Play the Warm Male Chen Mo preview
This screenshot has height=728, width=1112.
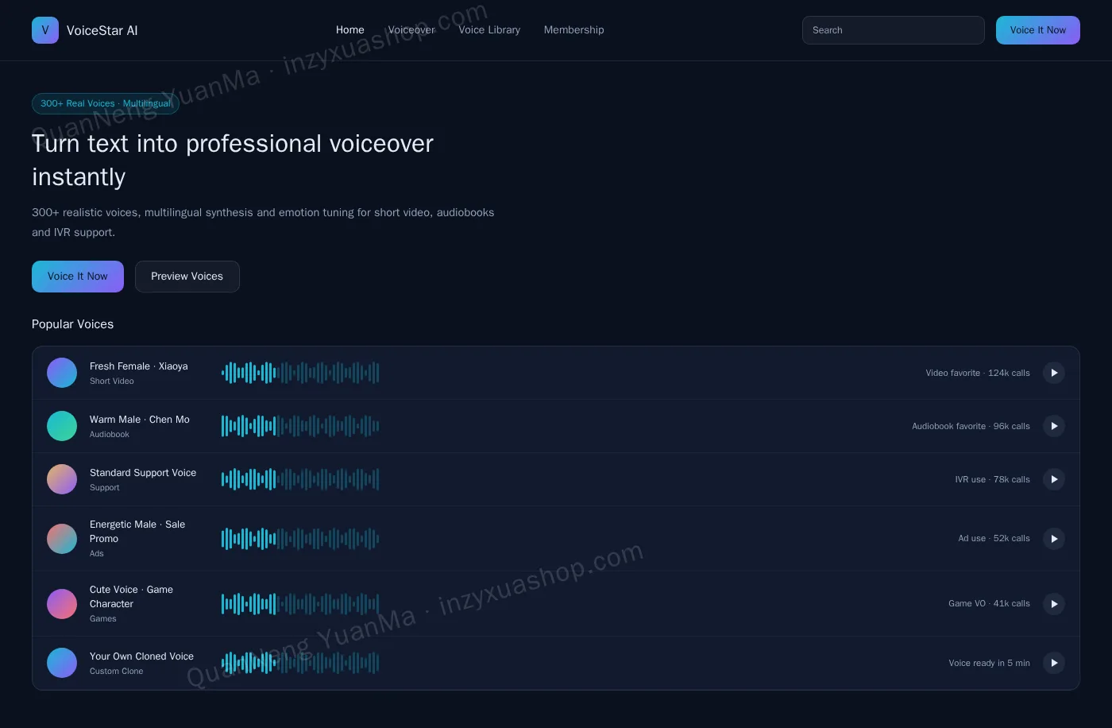coord(1054,426)
